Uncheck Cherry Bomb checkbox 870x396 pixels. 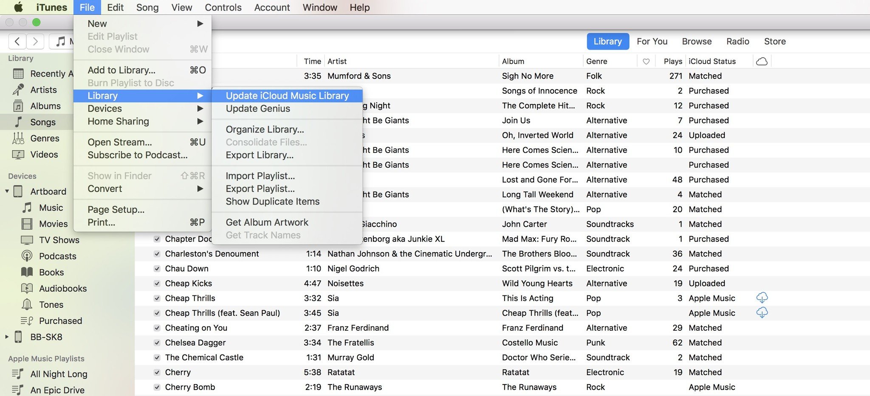pyautogui.click(x=157, y=387)
